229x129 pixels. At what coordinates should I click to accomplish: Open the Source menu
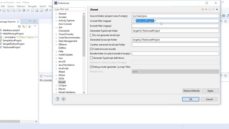[11, 6]
